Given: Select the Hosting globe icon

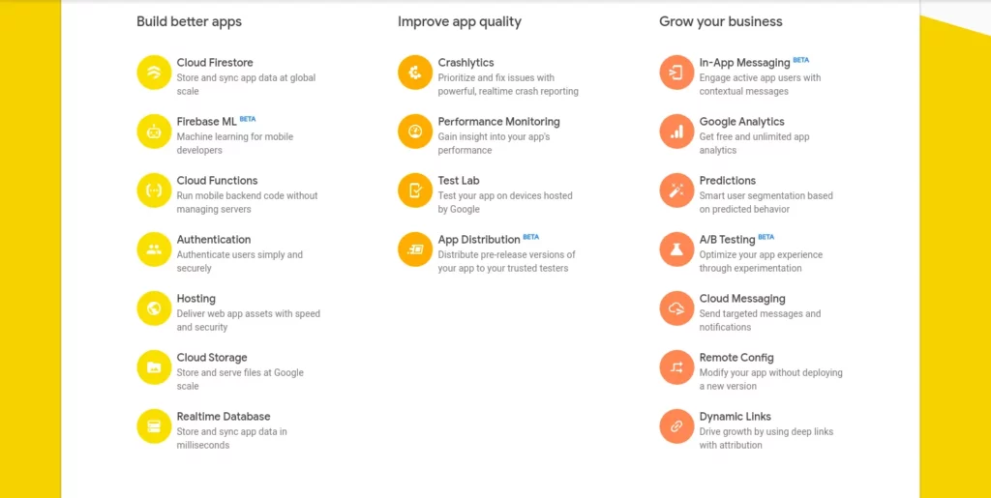Looking at the screenshot, I should 154,308.
